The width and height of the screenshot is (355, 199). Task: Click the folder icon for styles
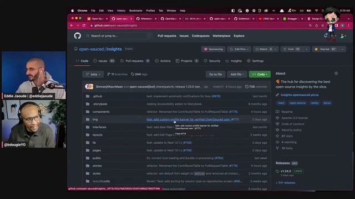pyautogui.click(x=88, y=174)
